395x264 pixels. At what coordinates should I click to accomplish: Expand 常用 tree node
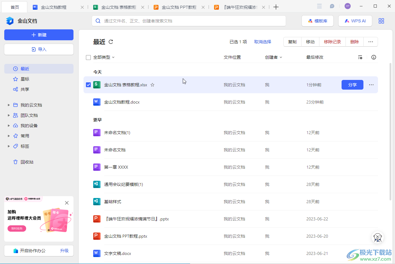tap(9, 136)
